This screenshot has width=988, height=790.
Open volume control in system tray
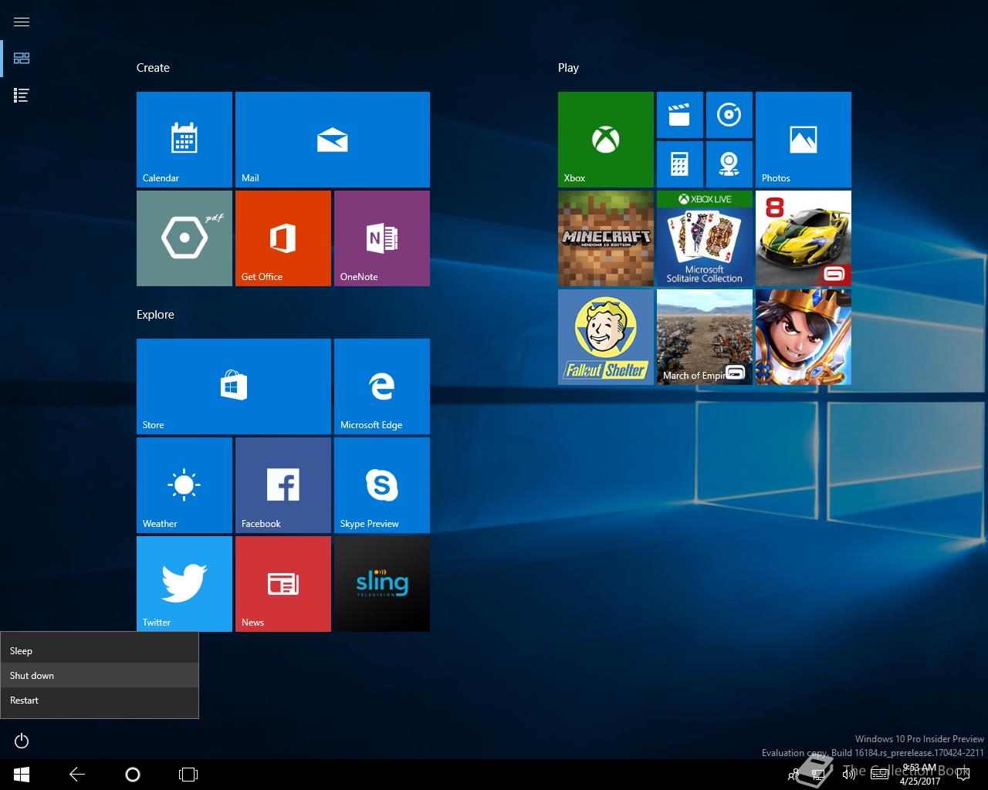850,775
